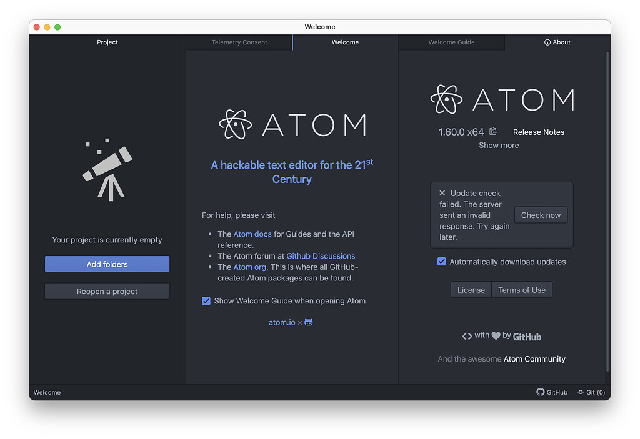The image size is (640, 439).
Task: Click the yellow minimize window button
Action: coord(47,27)
